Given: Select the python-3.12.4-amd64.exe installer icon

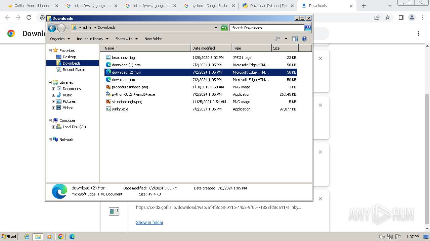Looking at the screenshot, I should pos(108,94).
